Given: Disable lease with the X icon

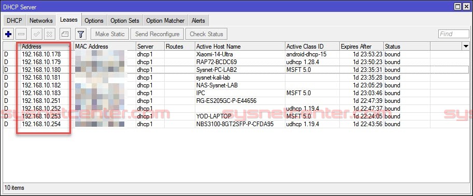Looking at the screenshot, I should coord(50,34).
